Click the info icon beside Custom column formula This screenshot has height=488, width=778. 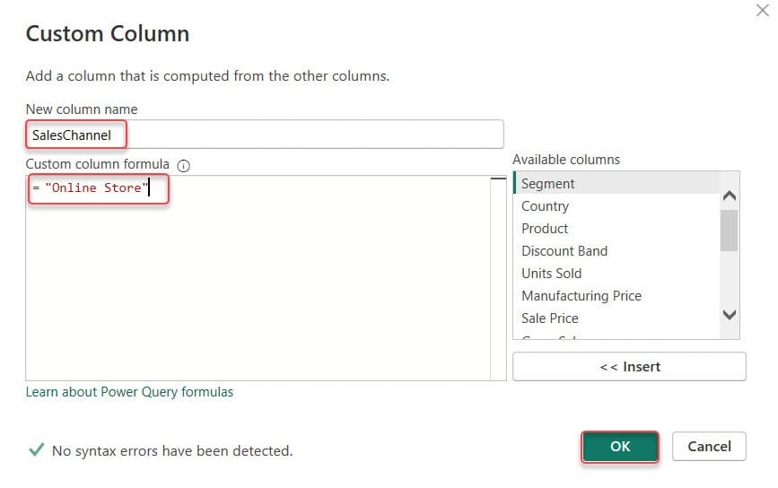pyautogui.click(x=184, y=166)
